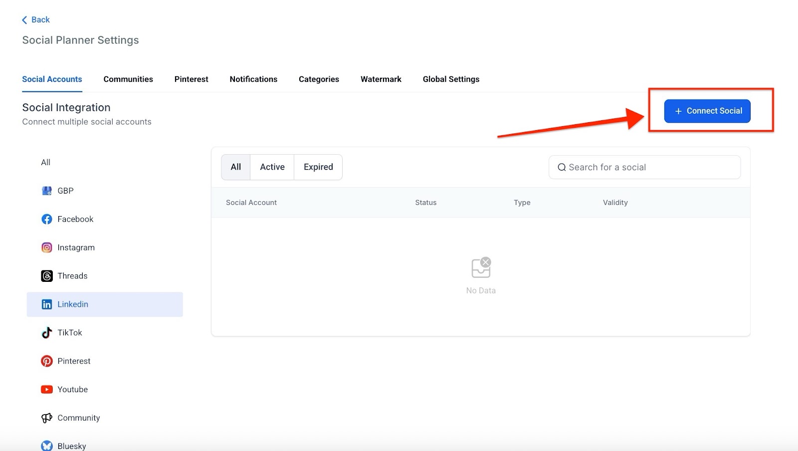The height and width of the screenshot is (451, 798).
Task: Click the LinkedIn logo icon
Action: [x=47, y=304]
